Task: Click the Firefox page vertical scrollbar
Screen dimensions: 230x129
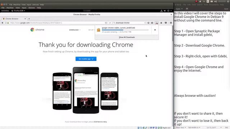Action: pyautogui.click(x=172, y=34)
